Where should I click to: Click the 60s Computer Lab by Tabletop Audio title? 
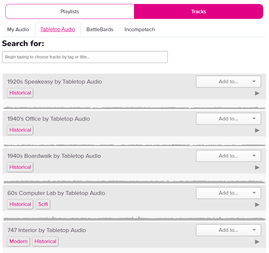click(56, 193)
